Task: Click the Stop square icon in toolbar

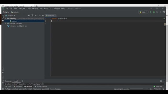Action: point(160,12)
